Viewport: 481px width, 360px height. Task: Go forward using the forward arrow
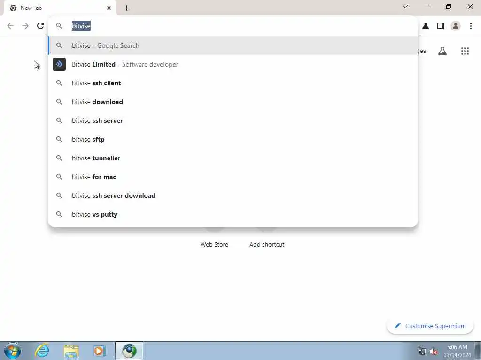[x=25, y=26]
